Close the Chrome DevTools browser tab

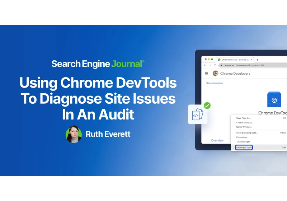click(251, 60)
